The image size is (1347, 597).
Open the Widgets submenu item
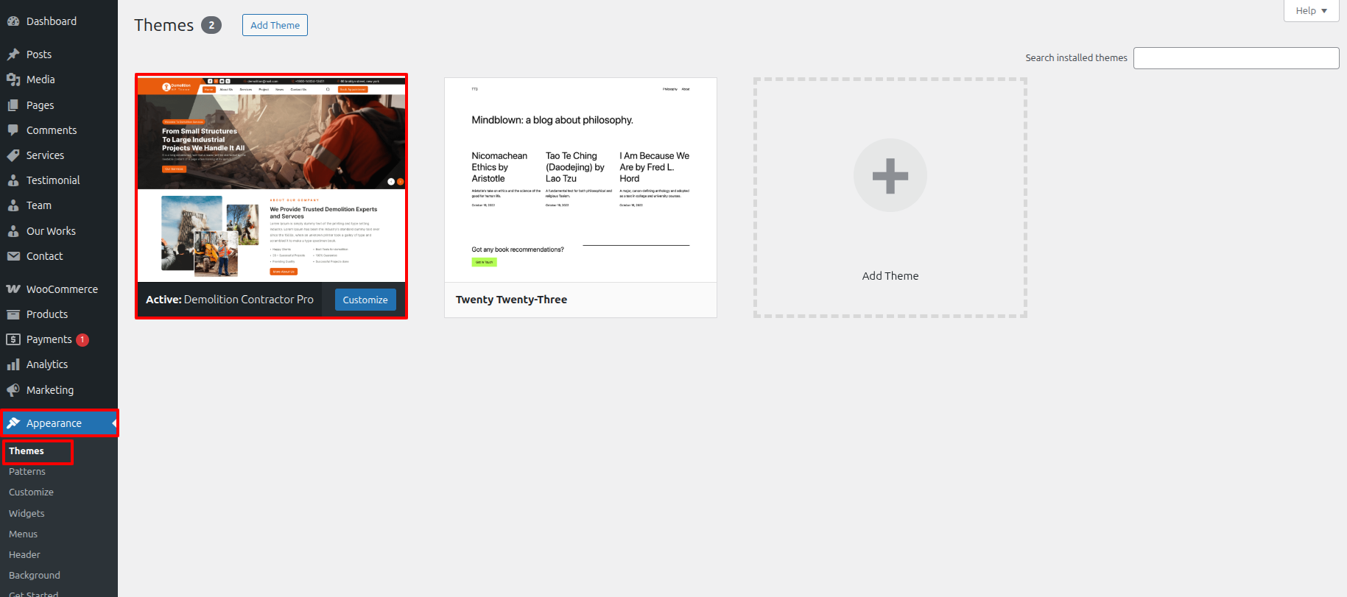[x=27, y=513]
